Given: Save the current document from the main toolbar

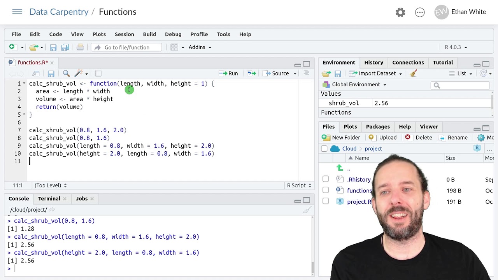Looking at the screenshot, I should 53,47.
